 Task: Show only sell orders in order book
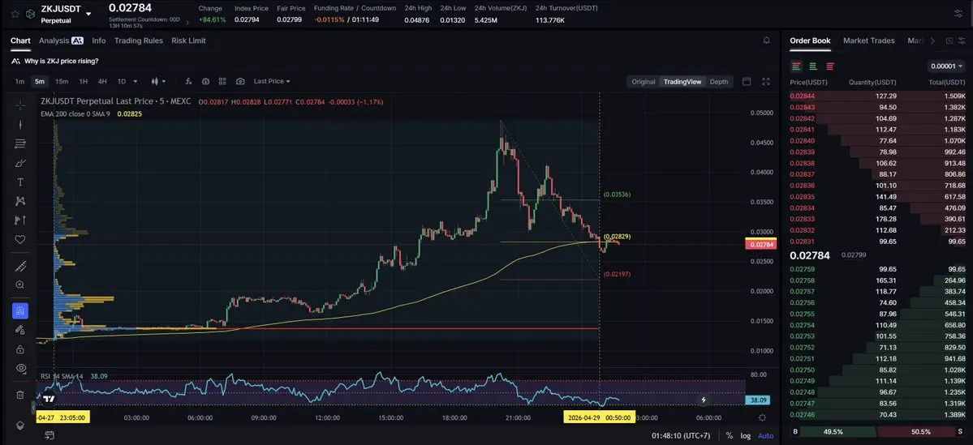[830, 66]
